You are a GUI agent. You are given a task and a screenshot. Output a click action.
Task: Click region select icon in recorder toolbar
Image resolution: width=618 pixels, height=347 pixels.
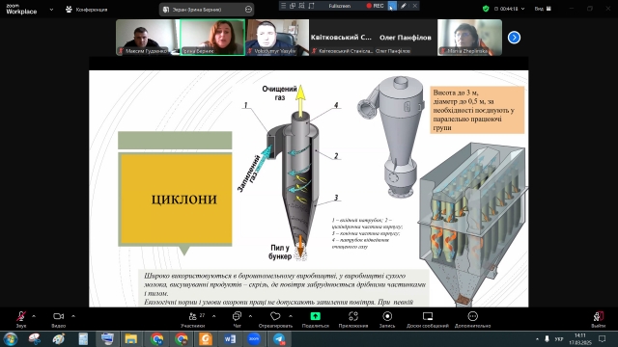pyautogui.click(x=302, y=6)
